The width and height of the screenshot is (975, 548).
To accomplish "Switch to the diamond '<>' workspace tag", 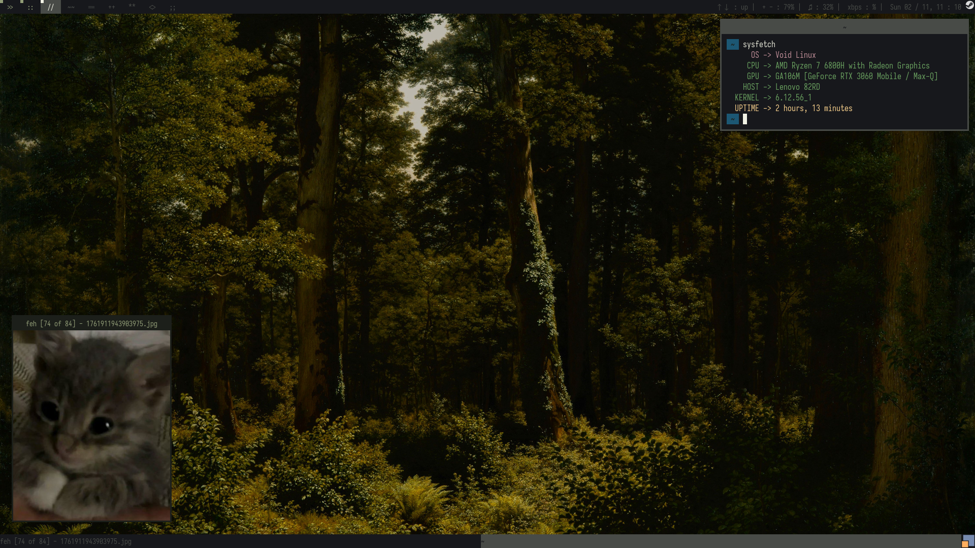I will 152,7.
